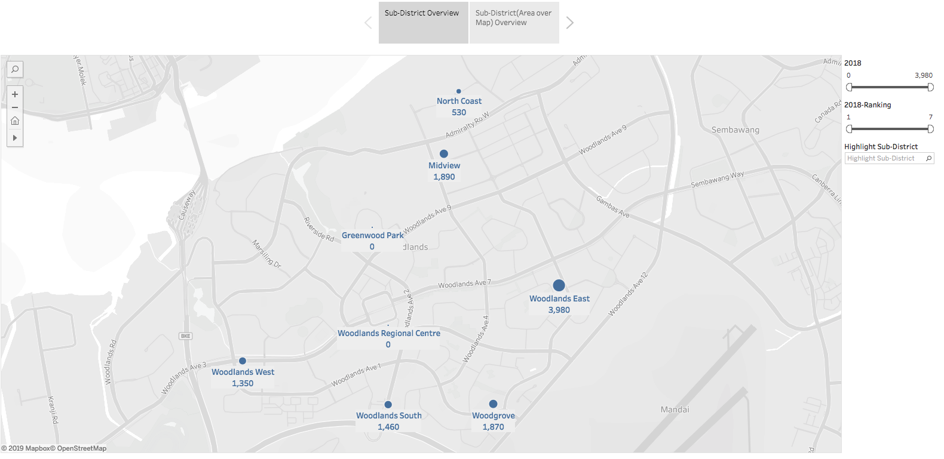Click the 2018 slider left handle
Viewport: 944px width, 459px height.
849,87
